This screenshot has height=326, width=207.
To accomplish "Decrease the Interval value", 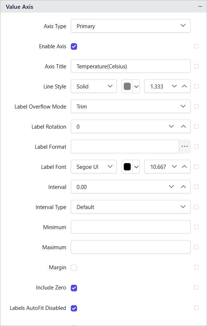I will (x=171, y=187).
